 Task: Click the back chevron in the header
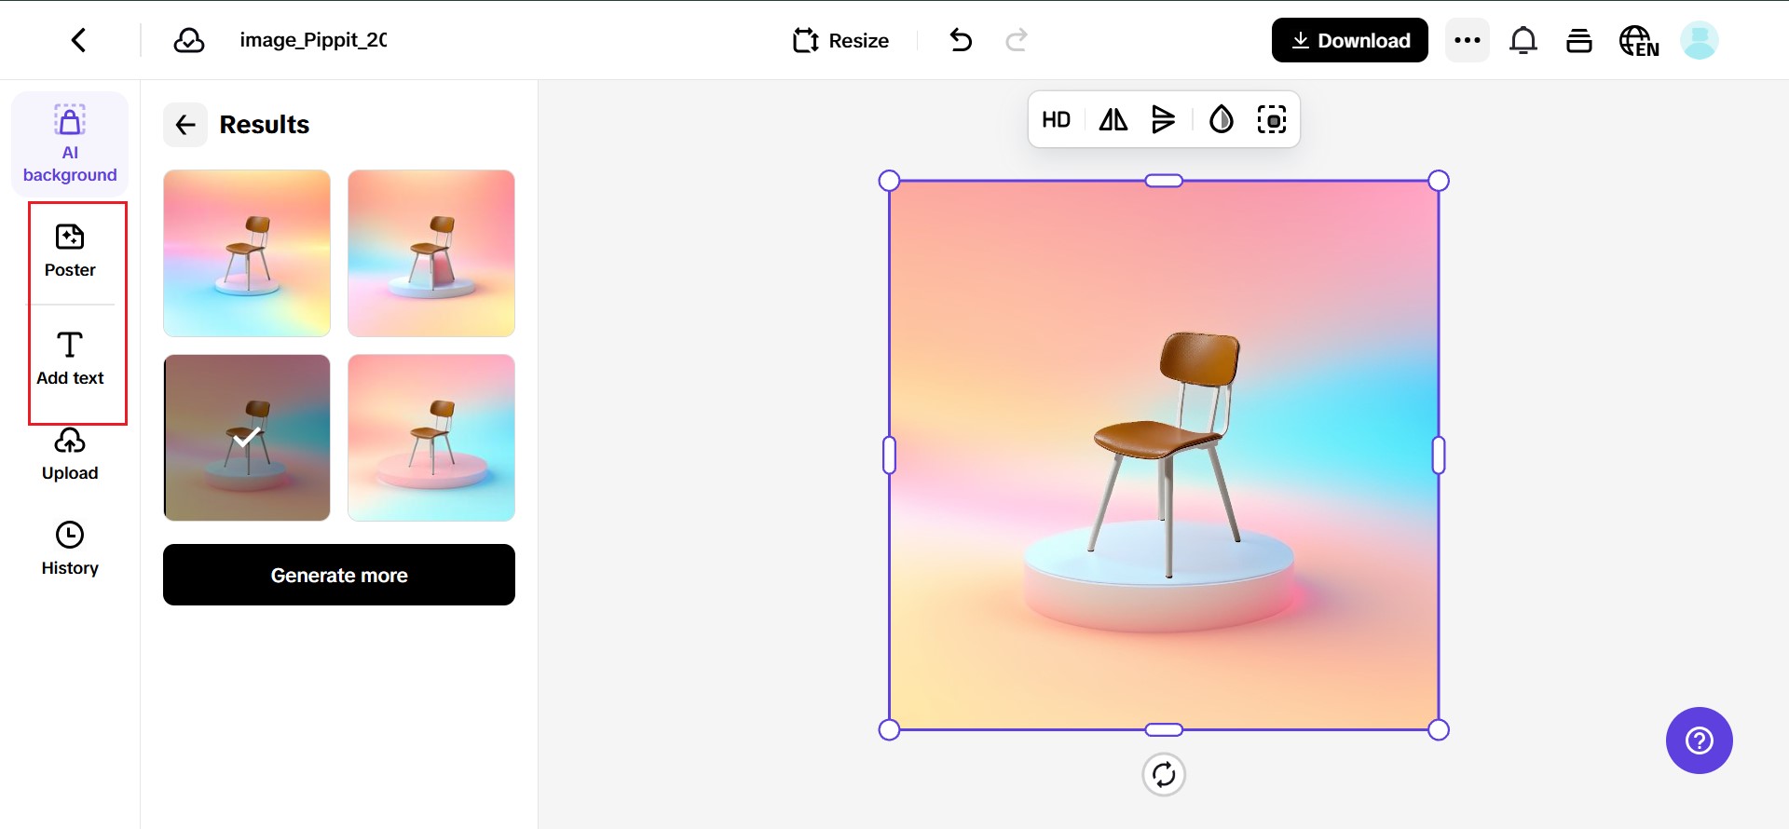79,40
